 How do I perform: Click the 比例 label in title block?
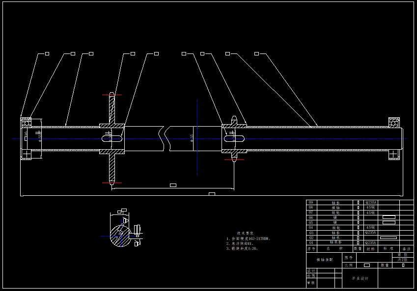348,265
